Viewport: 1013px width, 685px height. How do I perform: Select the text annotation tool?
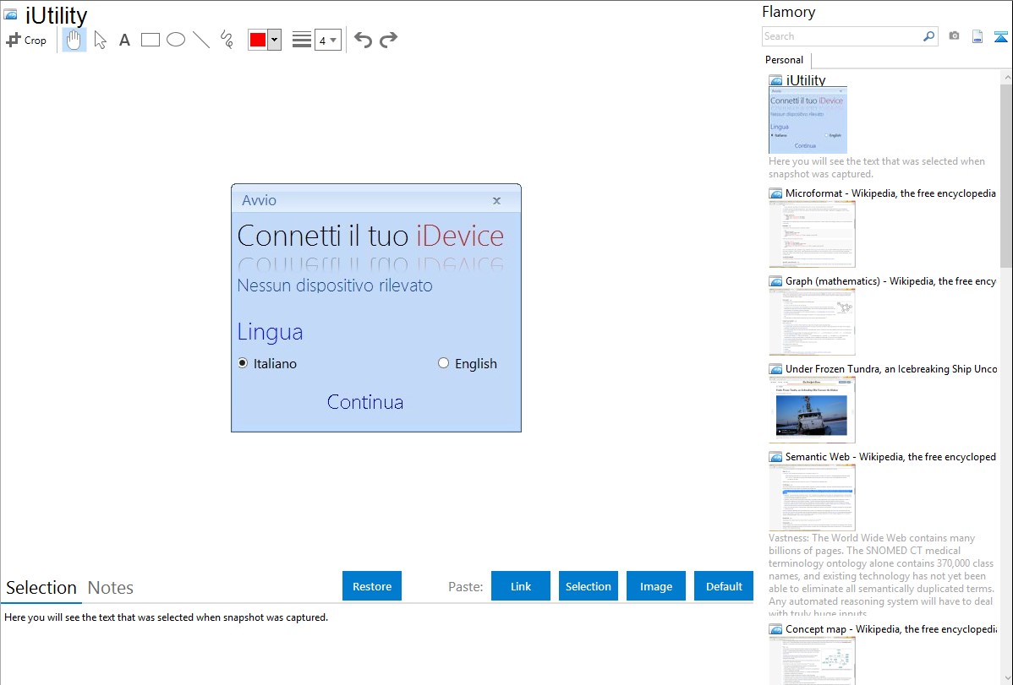coord(124,40)
